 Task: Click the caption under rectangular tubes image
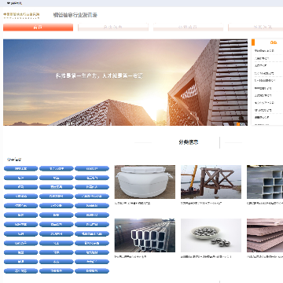[x=130, y=257]
